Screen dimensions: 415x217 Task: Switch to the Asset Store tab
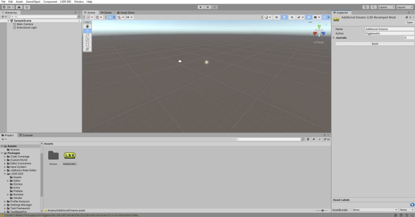click(x=126, y=12)
